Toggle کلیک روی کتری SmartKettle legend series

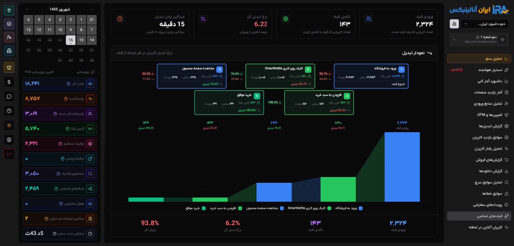[x=309, y=208]
